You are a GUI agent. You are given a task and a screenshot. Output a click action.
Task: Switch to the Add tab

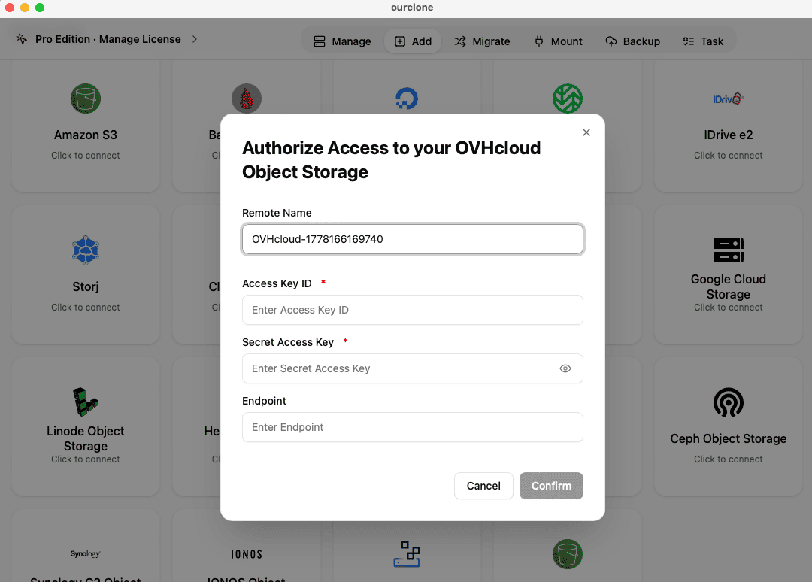coord(413,41)
